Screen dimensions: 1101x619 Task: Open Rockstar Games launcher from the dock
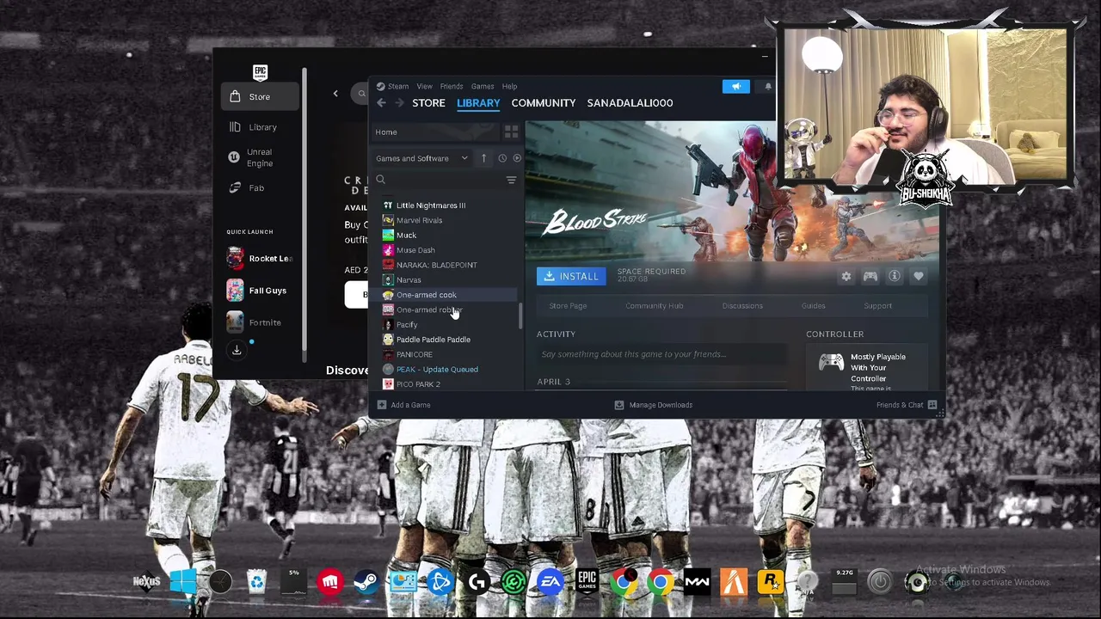770,582
